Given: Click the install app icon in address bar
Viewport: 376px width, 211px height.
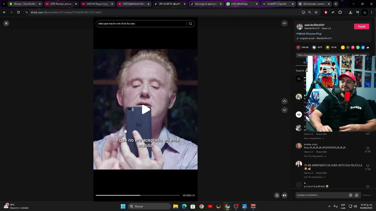Looking at the screenshot, I should coord(303,12).
